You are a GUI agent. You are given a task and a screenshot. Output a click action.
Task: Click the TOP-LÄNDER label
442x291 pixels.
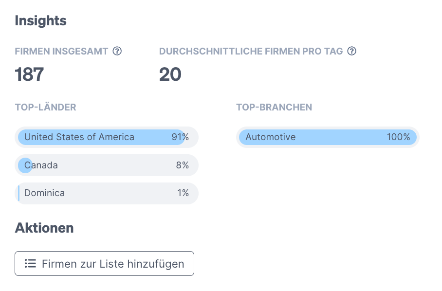(x=46, y=107)
